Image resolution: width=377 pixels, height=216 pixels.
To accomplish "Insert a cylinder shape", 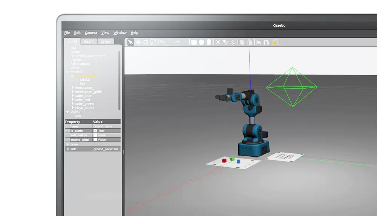I will pyautogui.click(x=209, y=42).
